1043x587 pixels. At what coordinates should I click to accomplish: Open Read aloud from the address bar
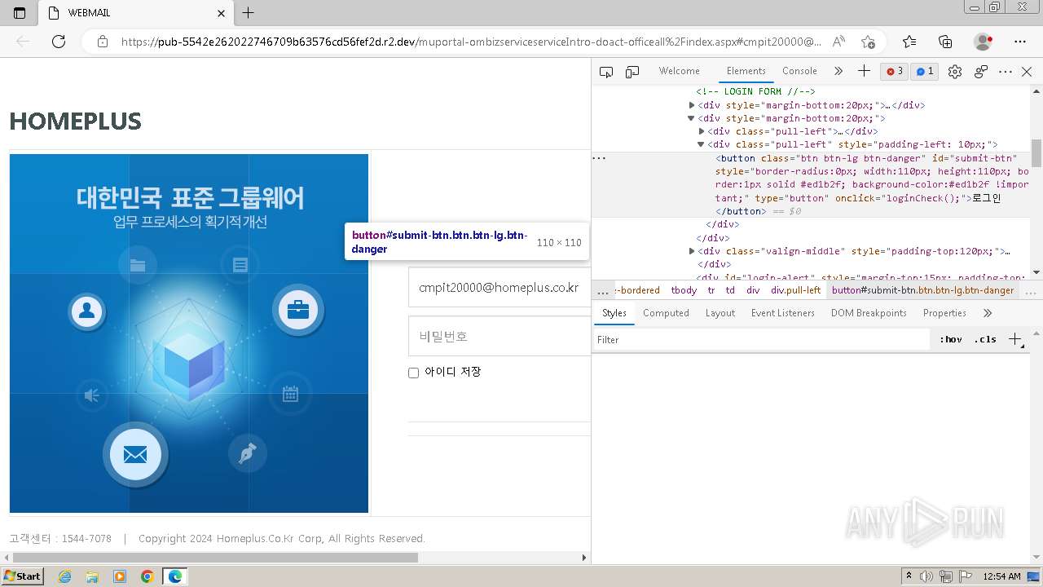tap(838, 42)
